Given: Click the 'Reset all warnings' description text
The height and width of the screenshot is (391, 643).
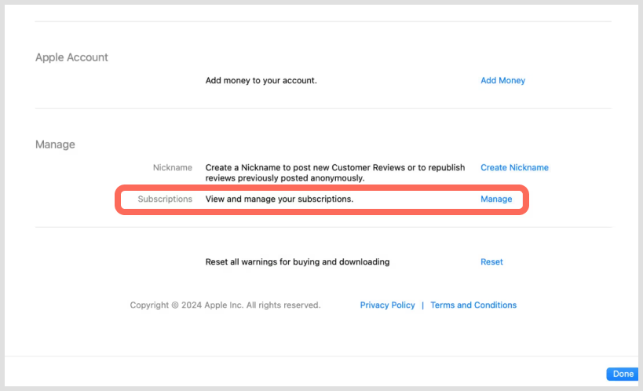Looking at the screenshot, I should click(297, 262).
